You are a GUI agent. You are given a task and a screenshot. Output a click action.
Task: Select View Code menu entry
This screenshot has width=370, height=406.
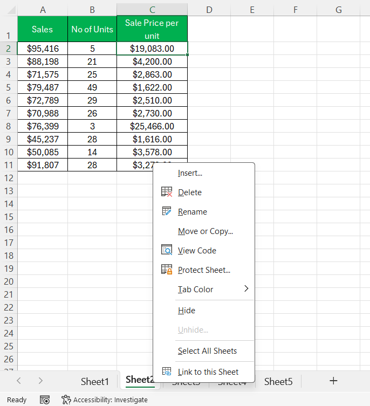pos(204,251)
